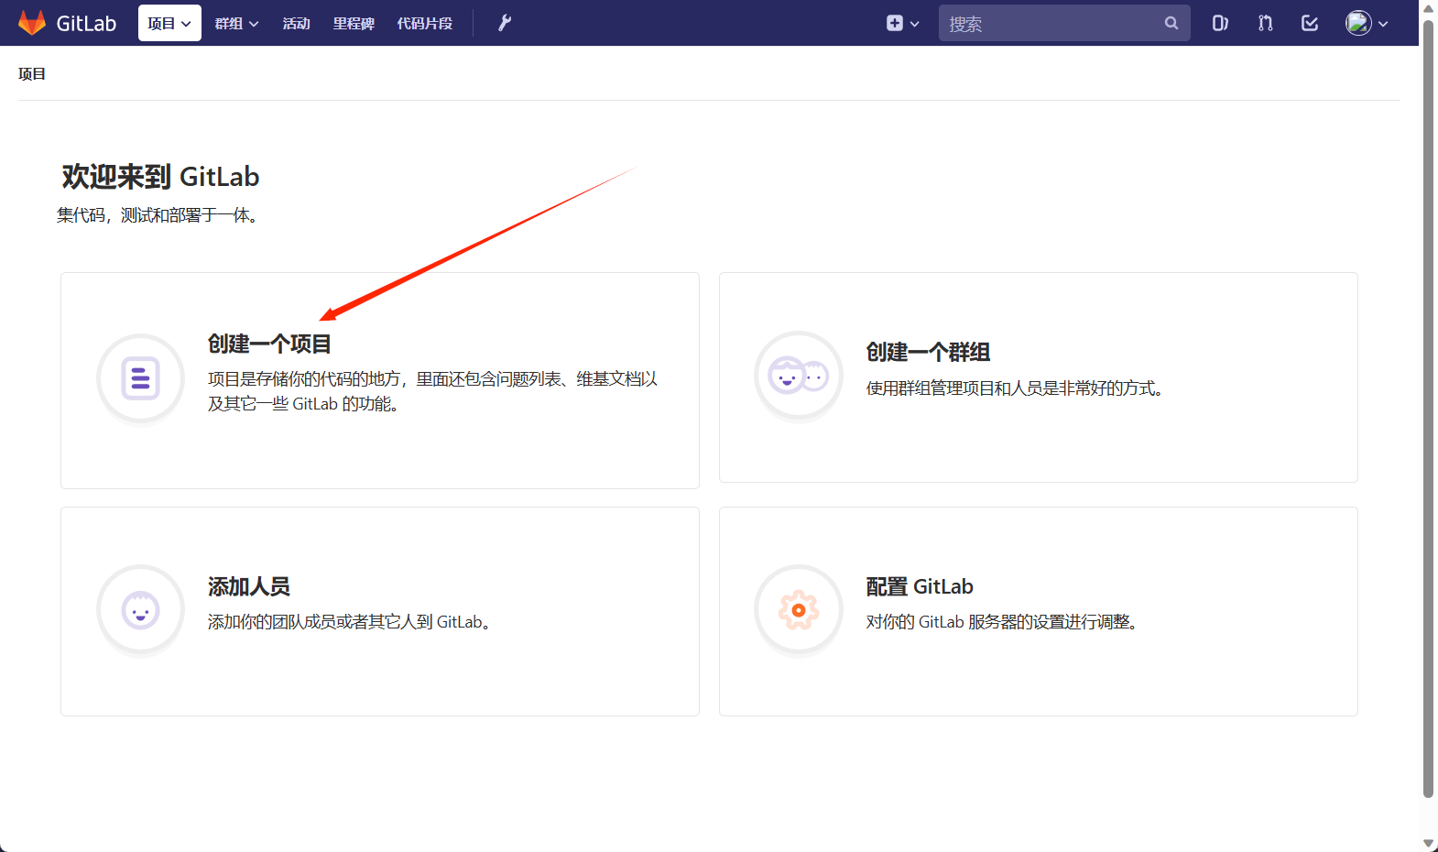1438x852 pixels.
Task: Open the plus new-item dropdown
Action: click(902, 23)
